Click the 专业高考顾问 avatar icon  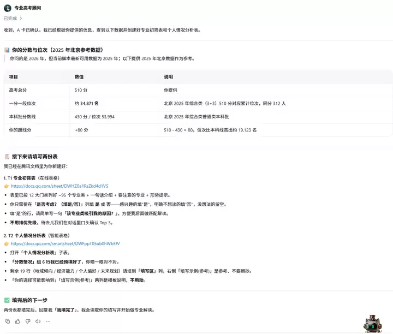point(8,8)
